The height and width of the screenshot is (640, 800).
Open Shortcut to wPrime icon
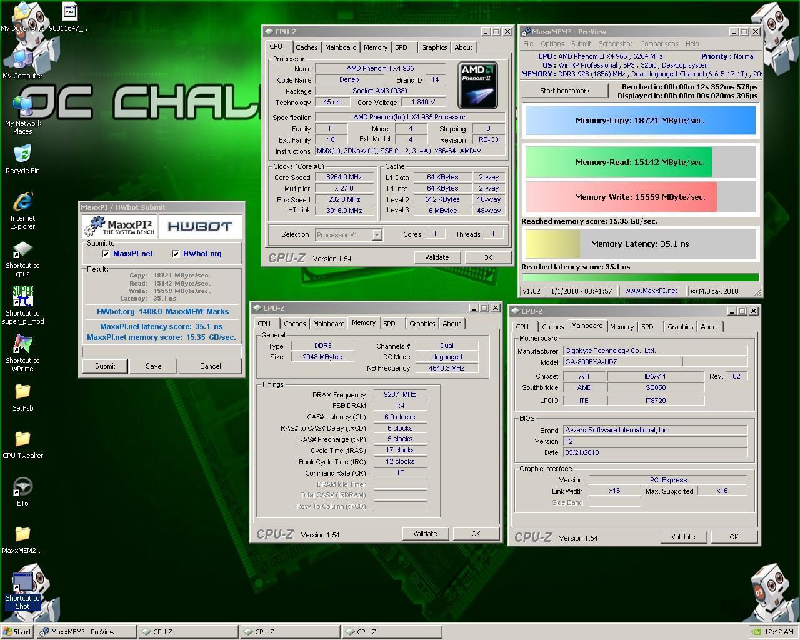(x=22, y=353)
